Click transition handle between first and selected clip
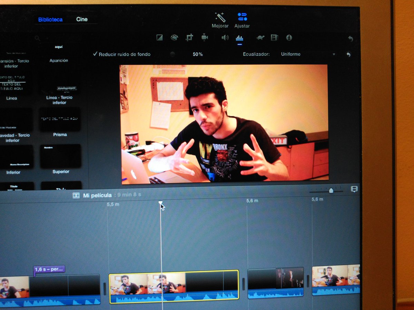414x310 pixels. (105, 289)
